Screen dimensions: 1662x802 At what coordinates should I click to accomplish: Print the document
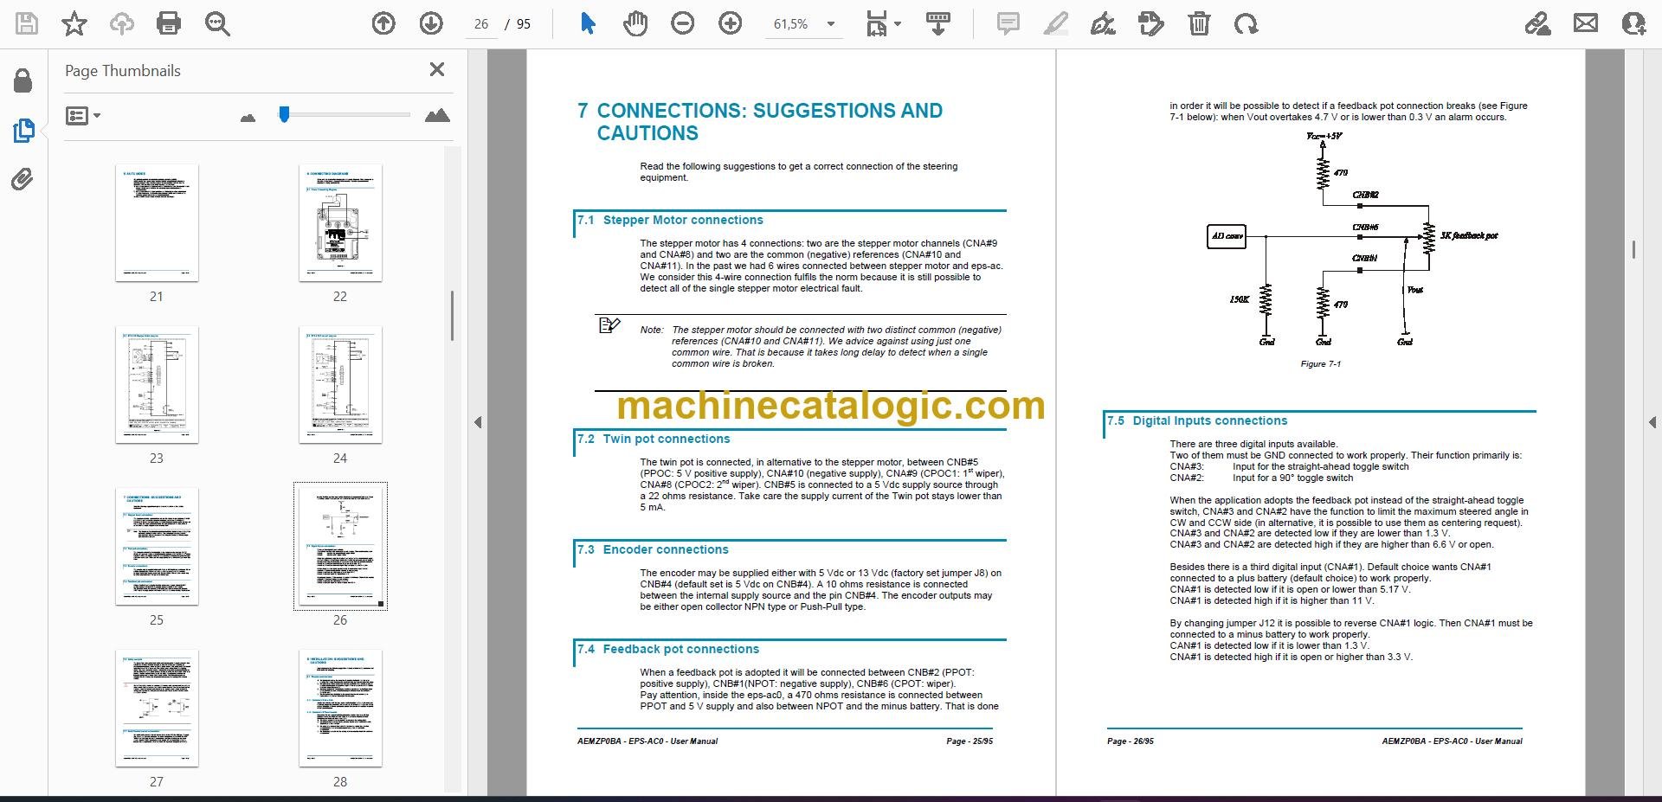pos(169,23)
